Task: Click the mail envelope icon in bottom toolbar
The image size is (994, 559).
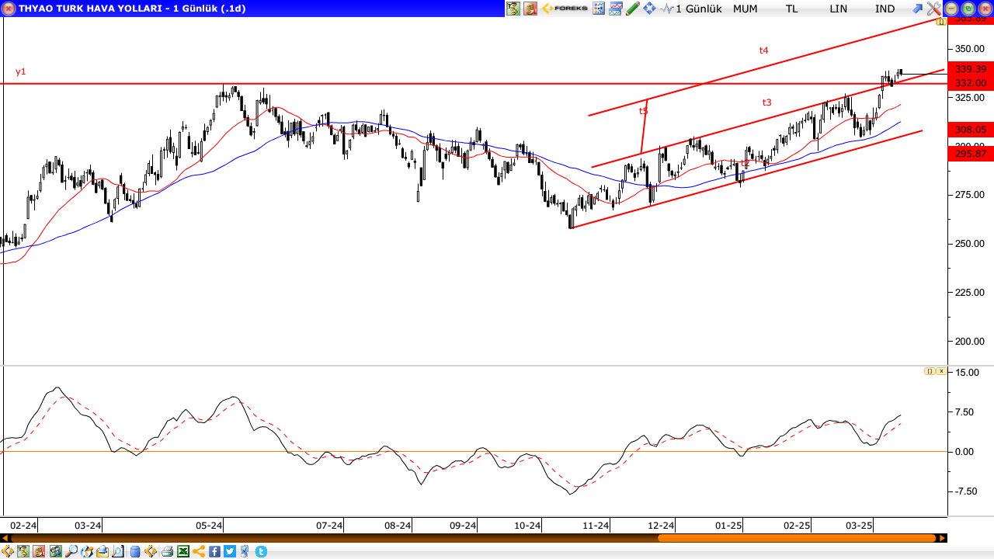Action: point(103,551)
